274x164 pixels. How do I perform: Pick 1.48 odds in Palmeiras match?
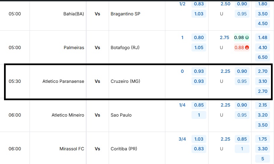tap(263, 37)
